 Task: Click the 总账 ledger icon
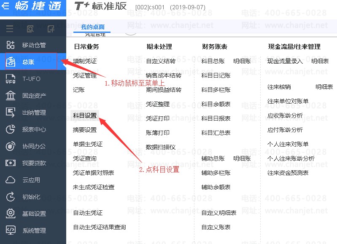tap(10, 62)
